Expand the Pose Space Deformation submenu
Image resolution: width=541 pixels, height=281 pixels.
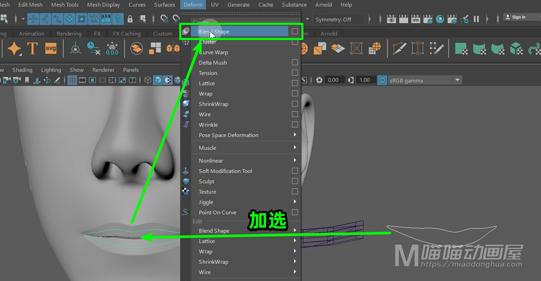click(x=246, y=135)
